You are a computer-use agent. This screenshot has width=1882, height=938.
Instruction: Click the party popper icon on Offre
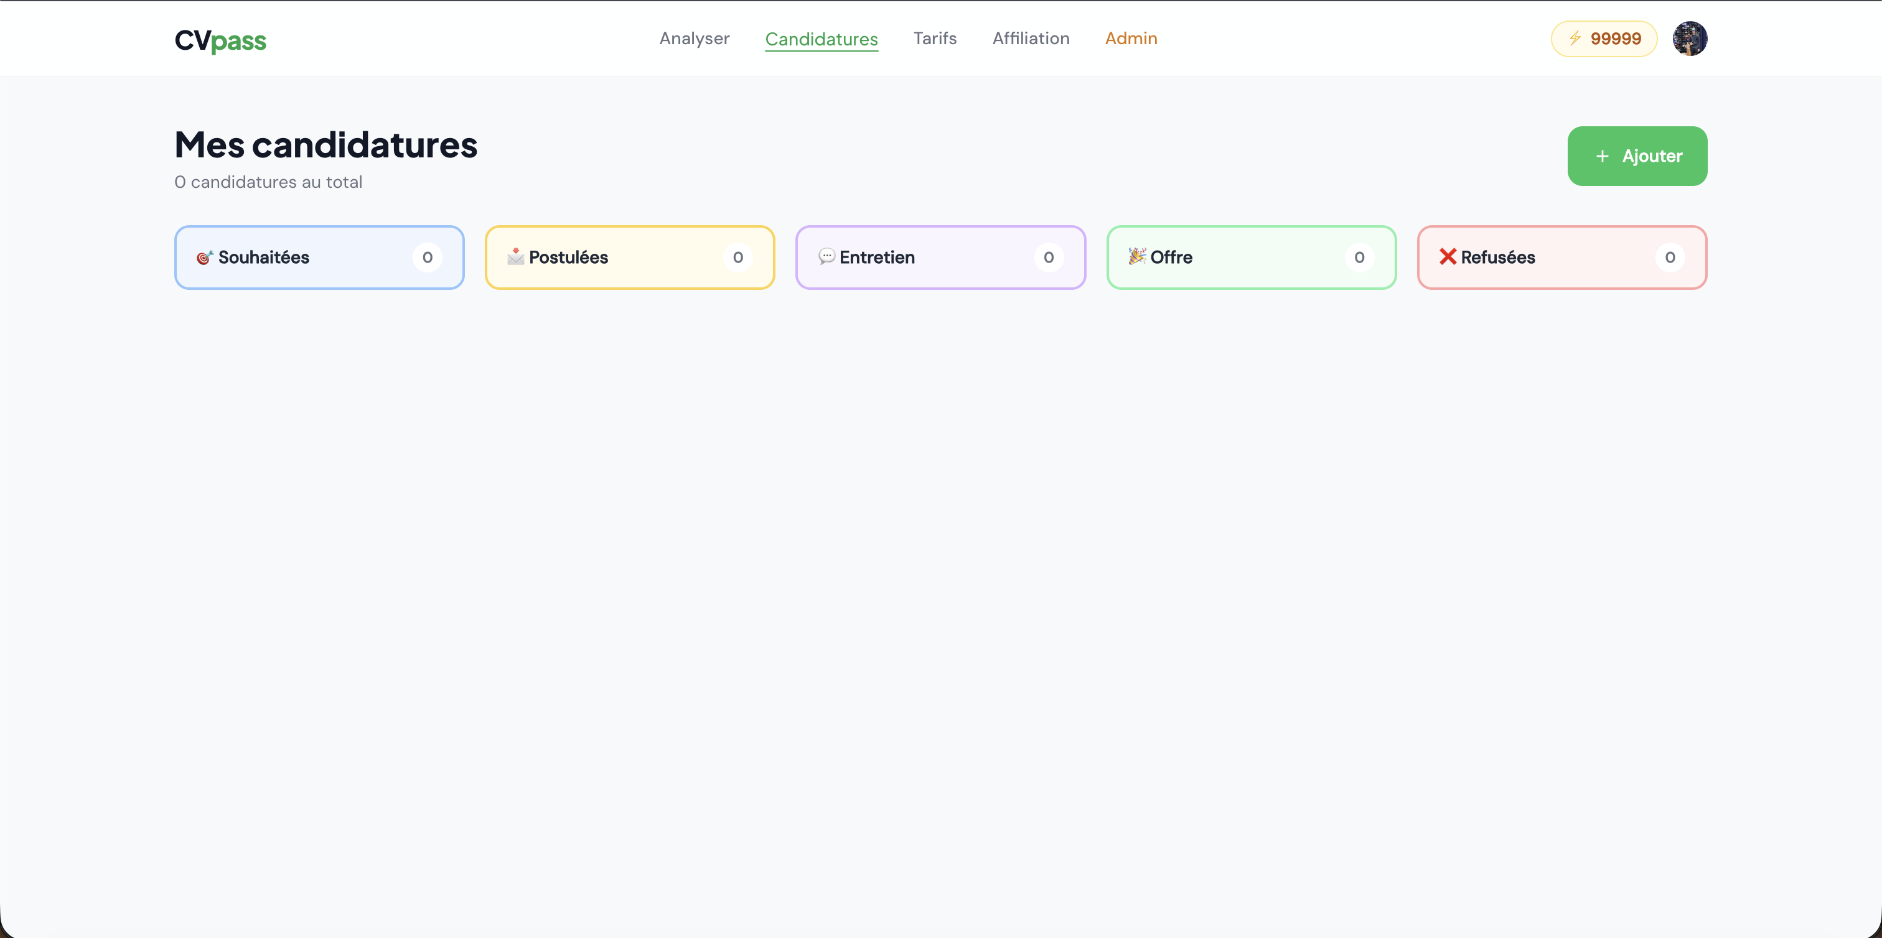(1137, 256)
